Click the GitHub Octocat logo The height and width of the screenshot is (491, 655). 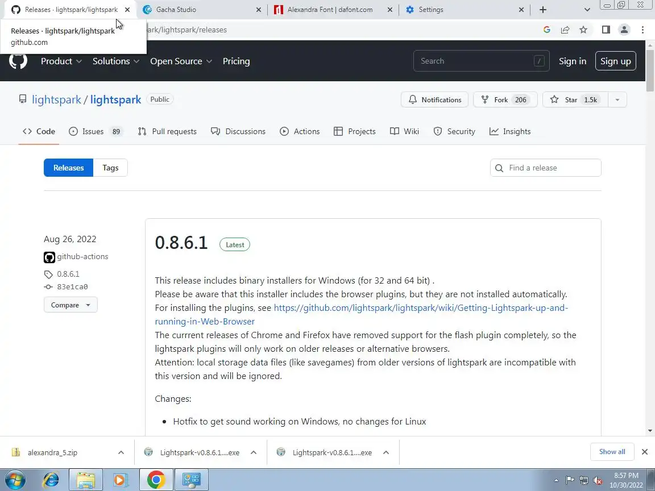coord(18,61)
